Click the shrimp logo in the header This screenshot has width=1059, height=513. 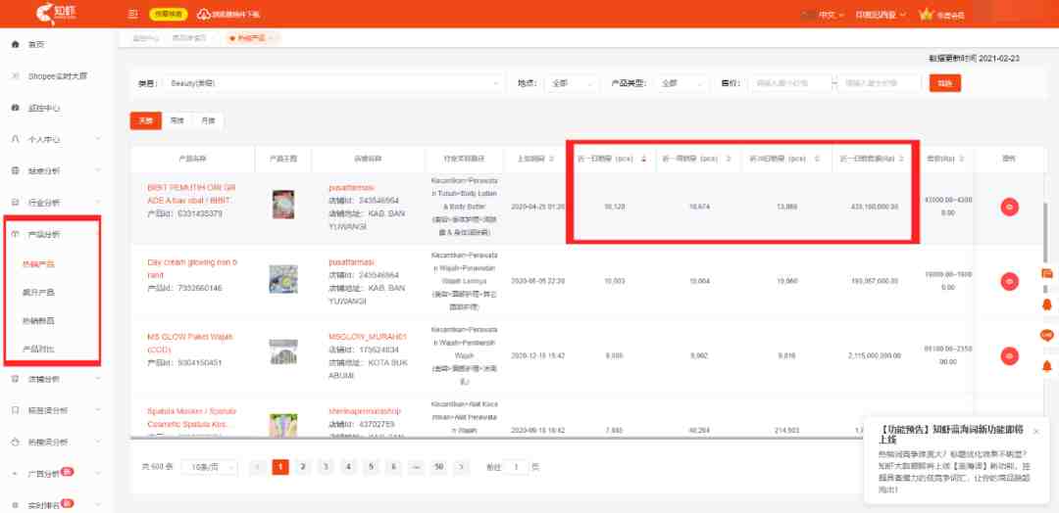point(56,14)
